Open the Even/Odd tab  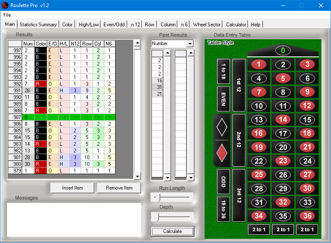point(114,25)
